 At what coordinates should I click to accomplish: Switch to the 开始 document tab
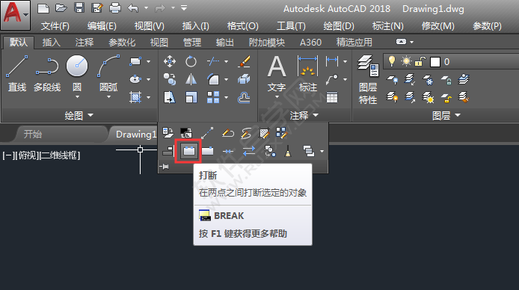(33, 135)
